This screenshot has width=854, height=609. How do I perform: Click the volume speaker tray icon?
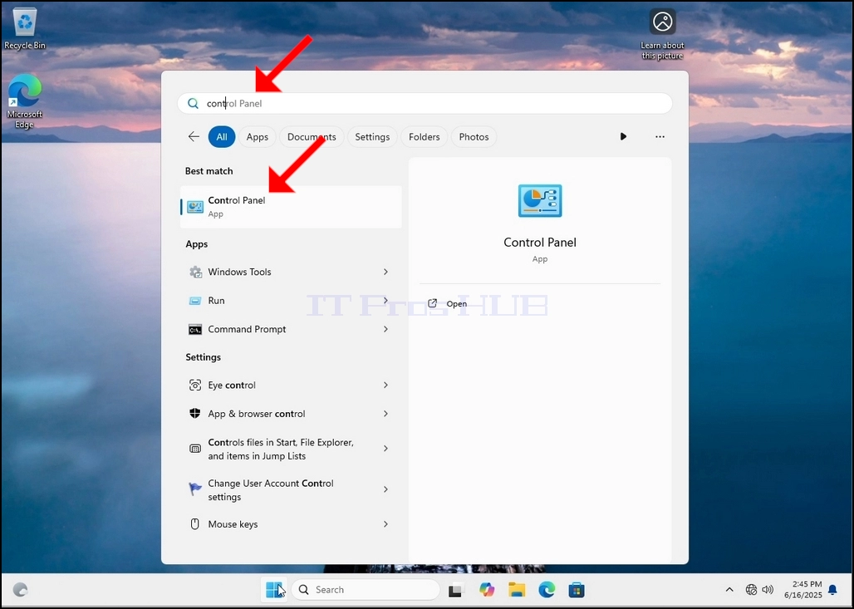768,589
